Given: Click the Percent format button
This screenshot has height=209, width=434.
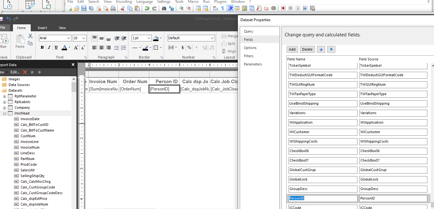Looking at the screenshot, I should 189,48.
